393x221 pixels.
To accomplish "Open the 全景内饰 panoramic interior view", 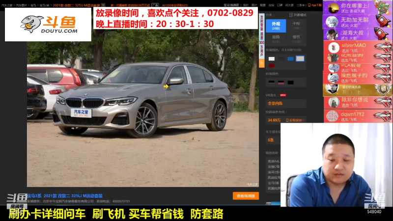I will 275,103.
